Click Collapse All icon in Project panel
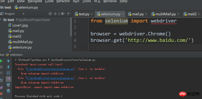The image size is (202, 99). point(55,14)
